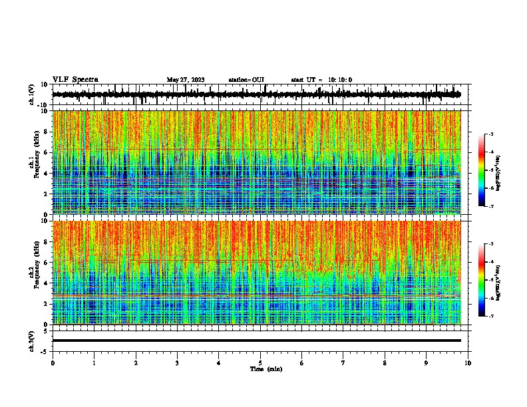Image resolution: width=527 pixels, height=407 pixels.
Task: Click the "-3" tick on the ch.1 colorbar
Action: 490,134
